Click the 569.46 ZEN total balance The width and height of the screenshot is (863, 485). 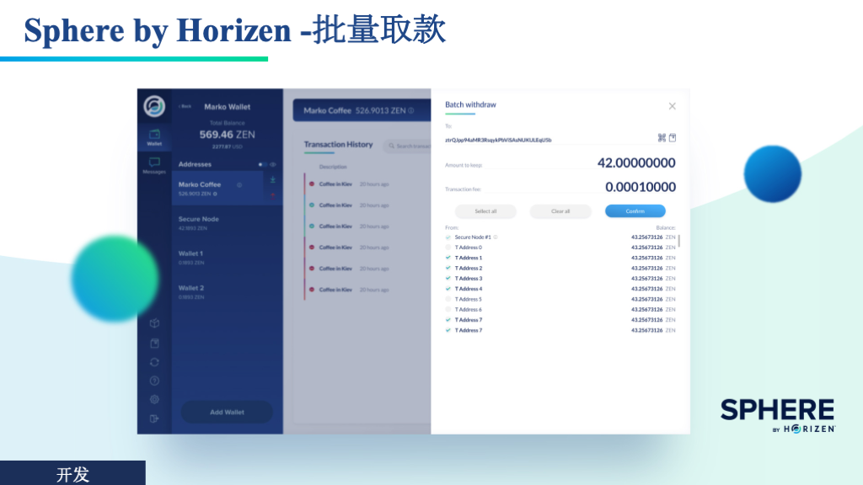click(x=227, y=135)
